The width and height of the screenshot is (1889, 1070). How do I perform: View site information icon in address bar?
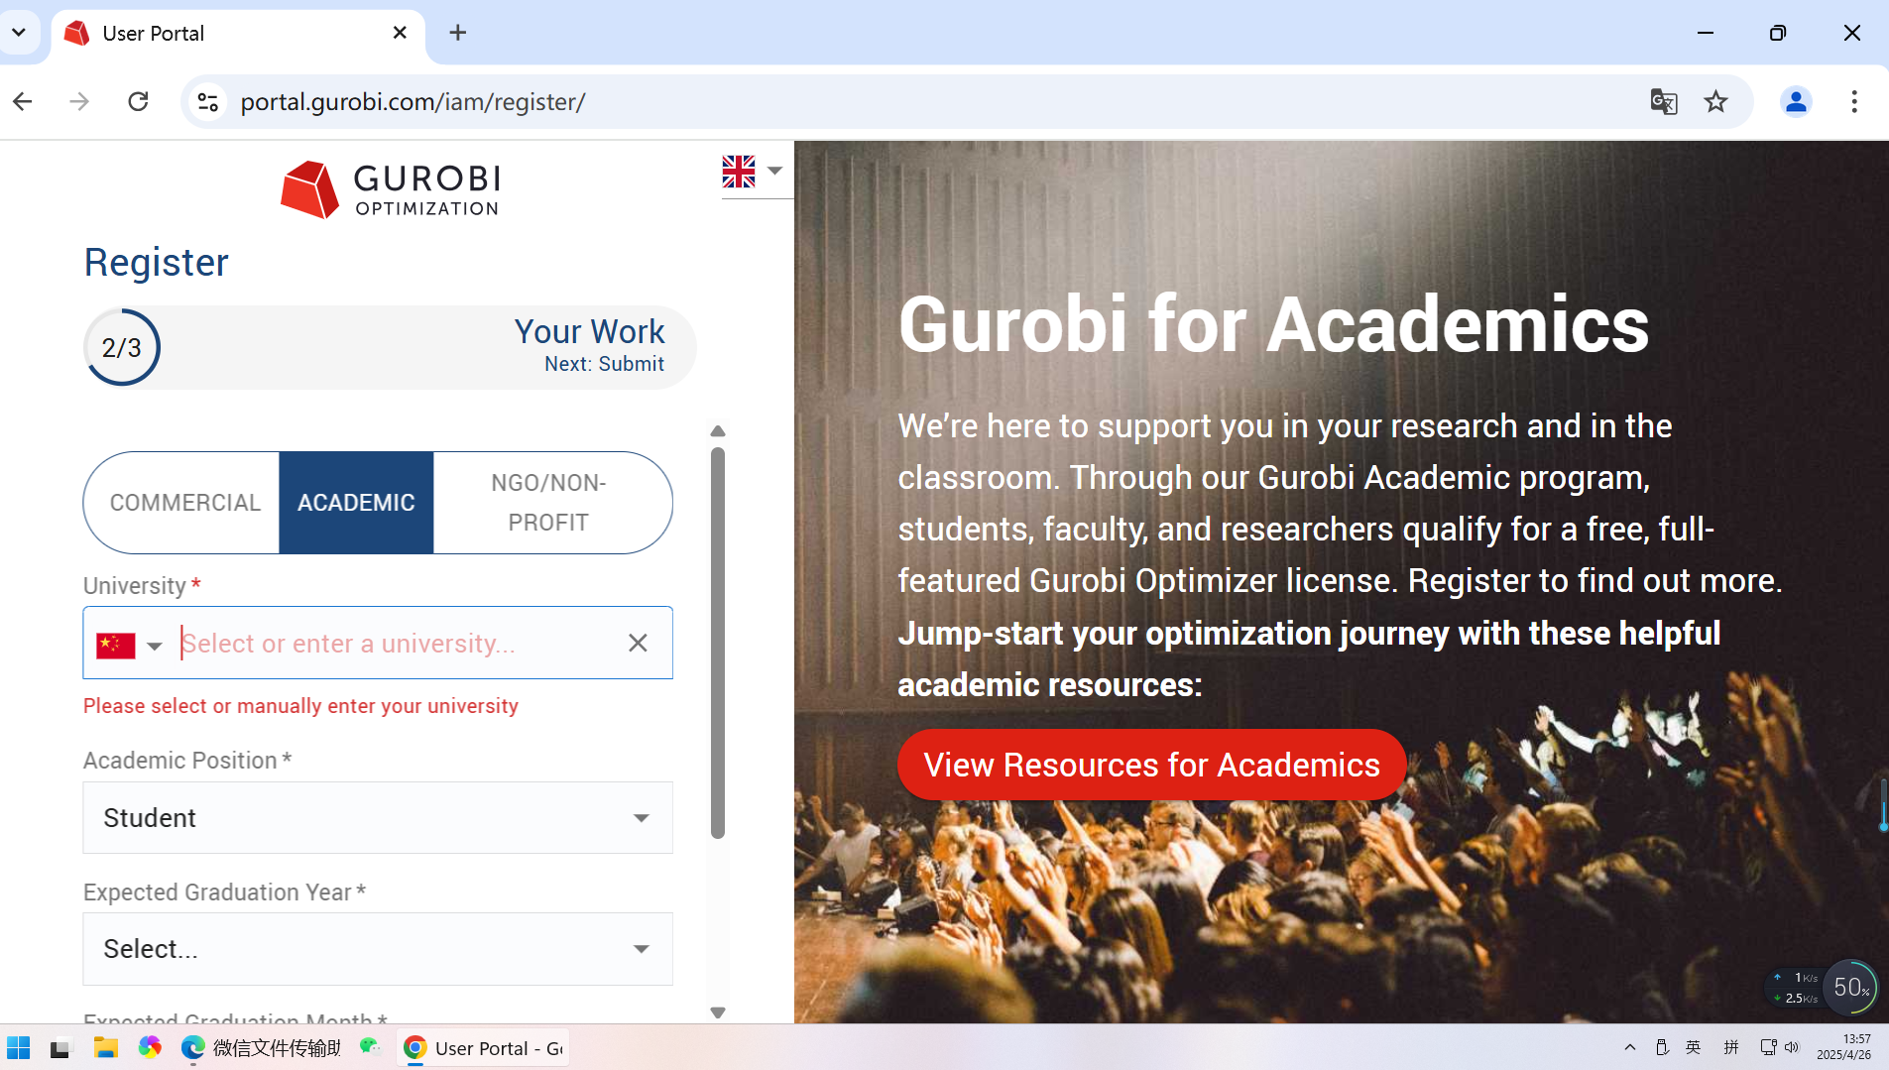click(x=207, y=101)
